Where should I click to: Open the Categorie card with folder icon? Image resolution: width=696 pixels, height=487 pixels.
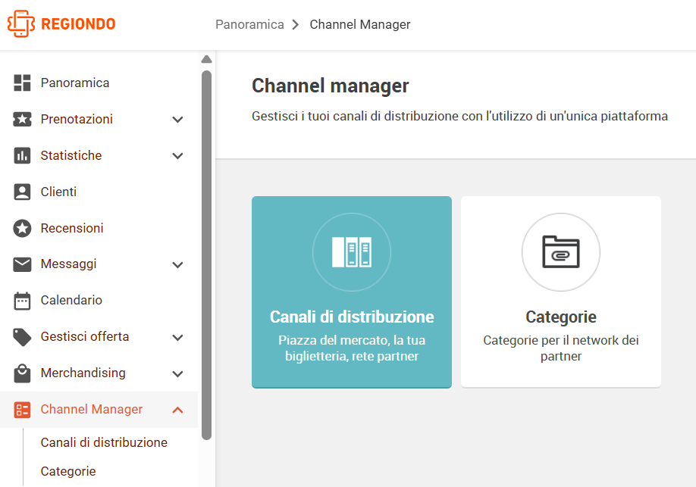point(561,292)
